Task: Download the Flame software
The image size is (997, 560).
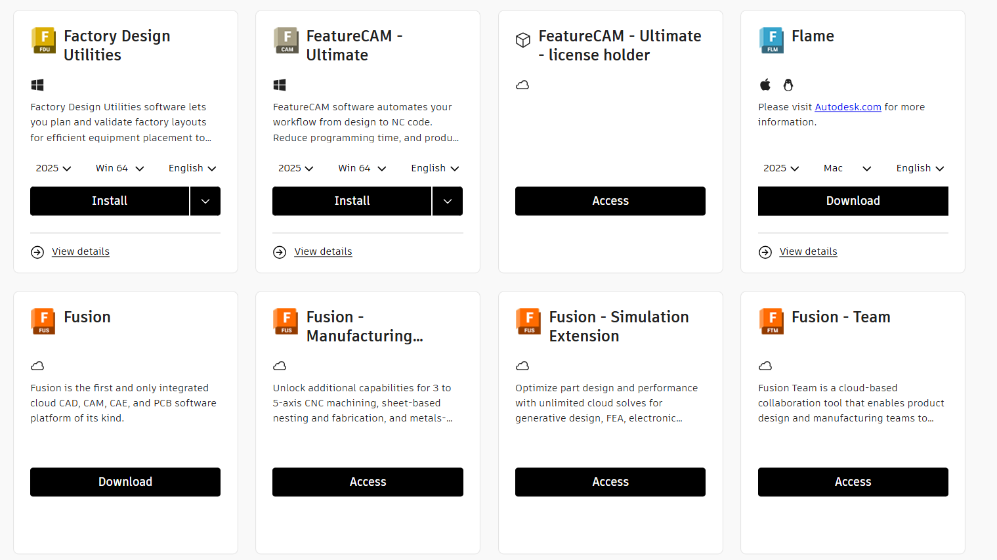Action: tap(853, 201)
